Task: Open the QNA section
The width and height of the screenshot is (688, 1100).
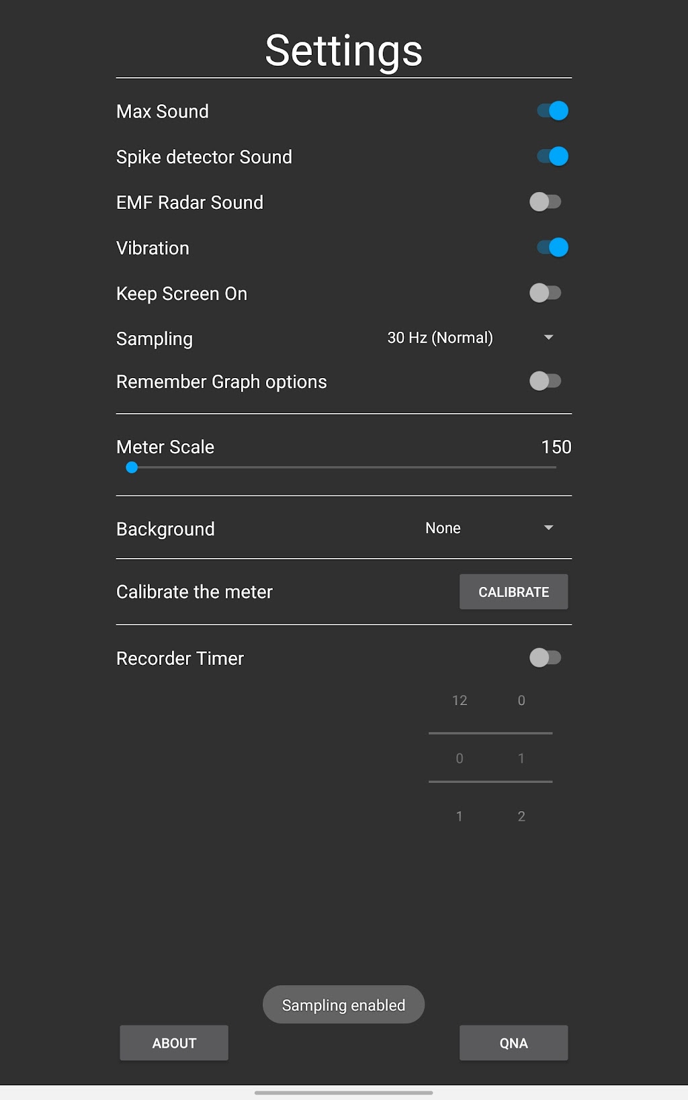Action: [513, 1043]
